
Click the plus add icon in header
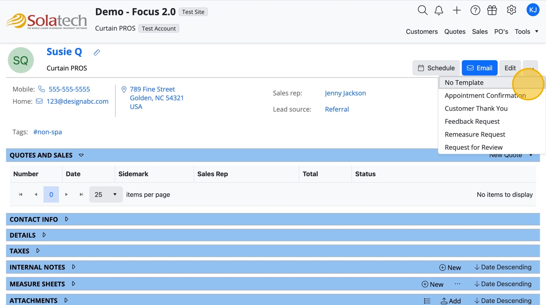[457, 10]
